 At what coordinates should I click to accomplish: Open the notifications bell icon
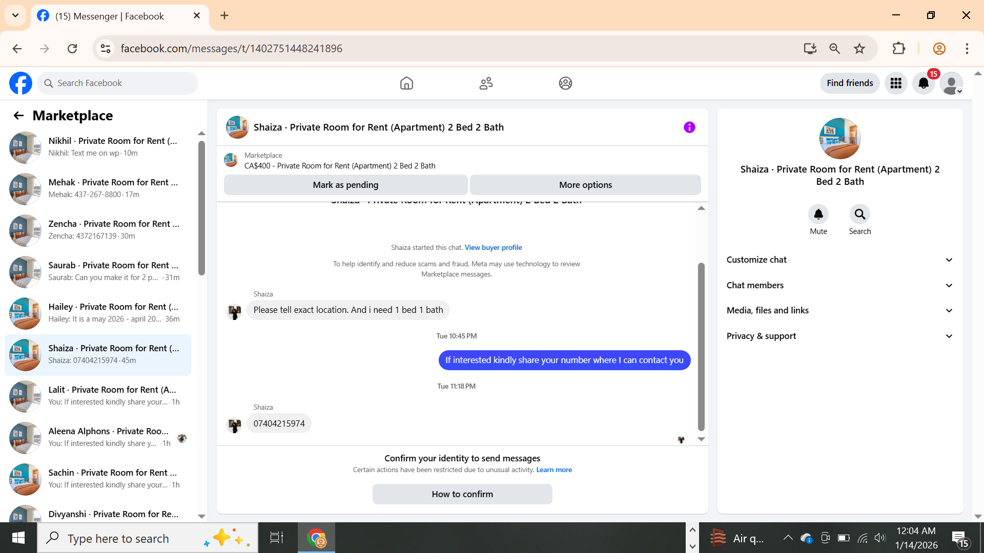coord(924,83)
